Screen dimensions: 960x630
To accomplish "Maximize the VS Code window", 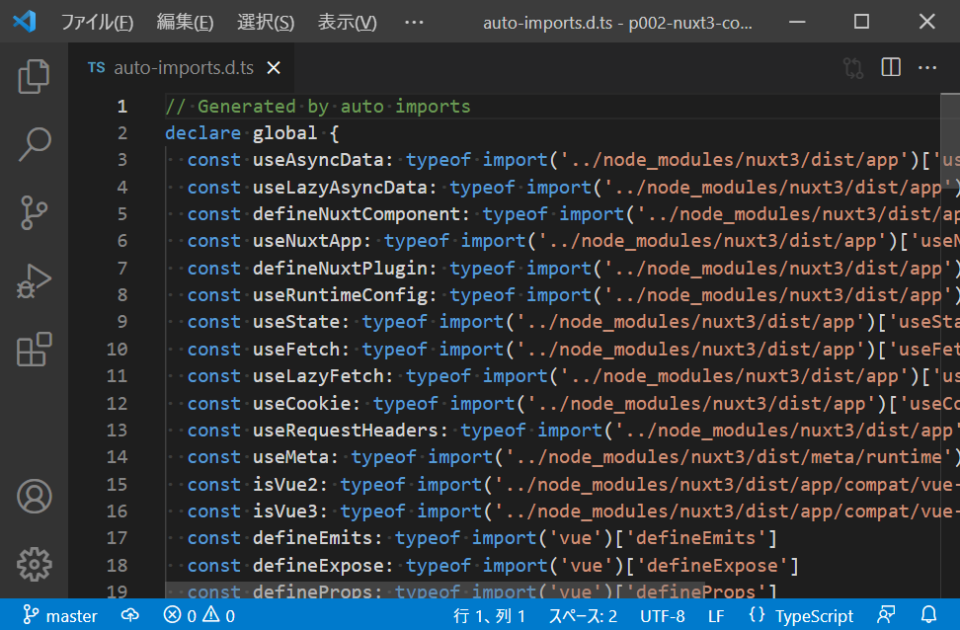I will [x=862, y=22].
